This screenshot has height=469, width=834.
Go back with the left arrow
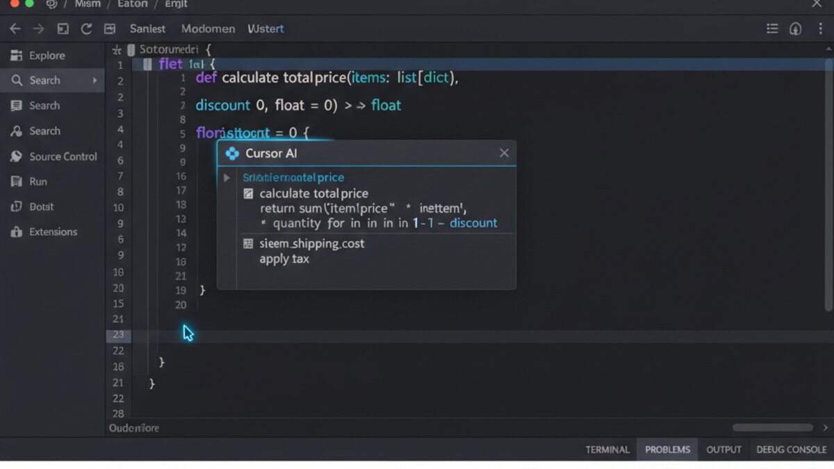pos(15,28)
